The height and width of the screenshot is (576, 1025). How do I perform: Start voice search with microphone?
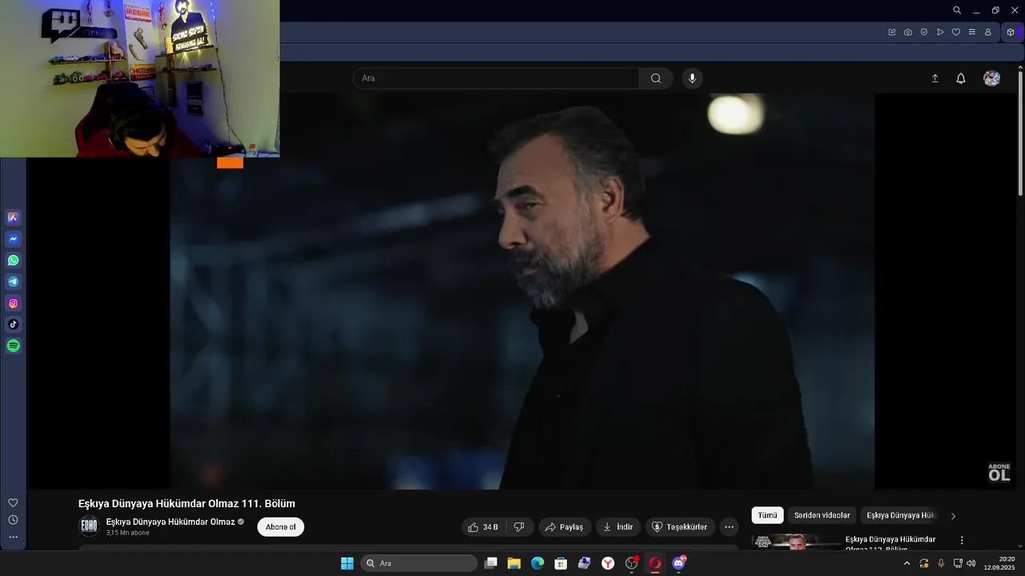click(x=693, y=78)
